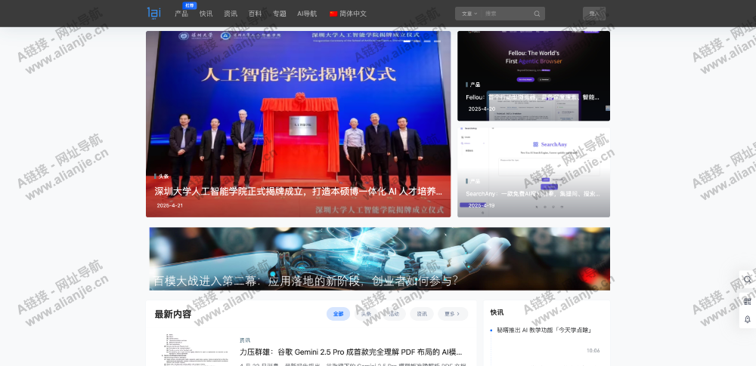Screen dimensions: 756x366
Task: Show the QR code from the floating sidebar
Action: (748, 301)
